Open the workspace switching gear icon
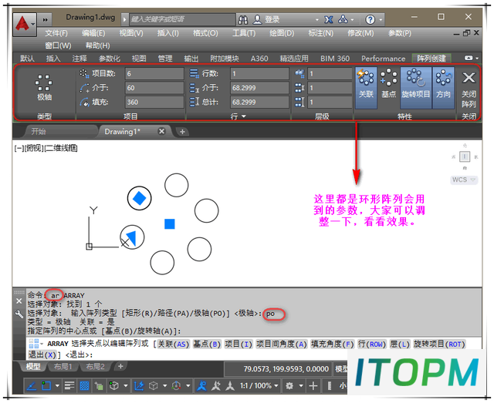 coord(289,386)
